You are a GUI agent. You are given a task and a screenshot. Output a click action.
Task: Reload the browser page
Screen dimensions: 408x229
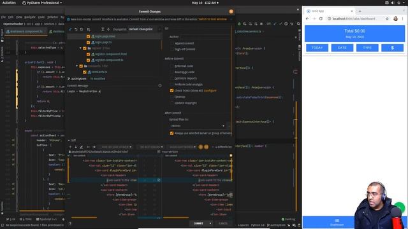click(321, 18)
